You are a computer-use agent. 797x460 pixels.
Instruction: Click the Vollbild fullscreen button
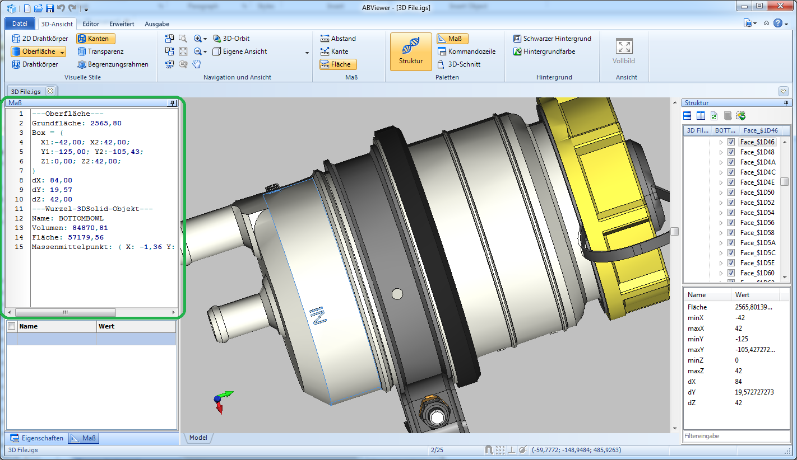(x=624, y=51)
